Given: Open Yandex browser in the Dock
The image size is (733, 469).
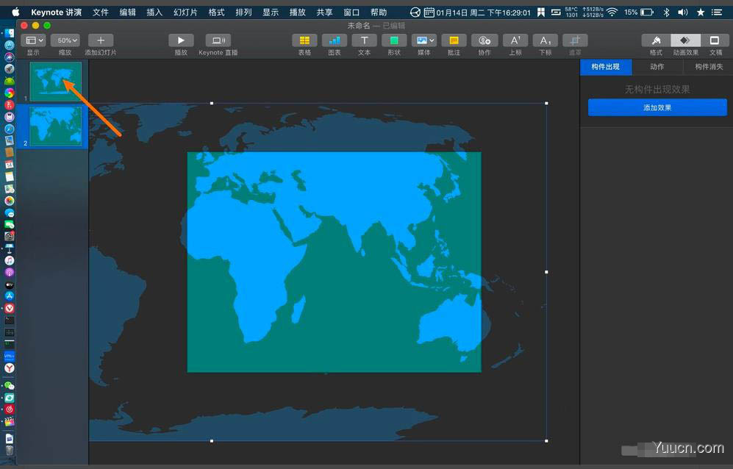Looking at the screenshot, I should 10,368.
